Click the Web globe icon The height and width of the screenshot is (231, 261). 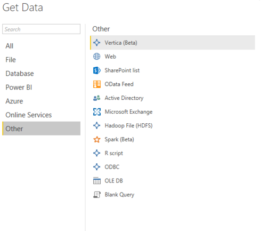pyautogui.click(x=97, y=57)
